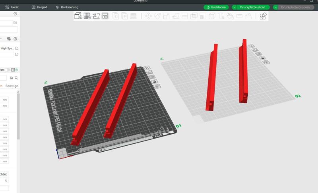Open the Kalibrierung tab
This screenshot has width=318, height=193.
(67, 7)
